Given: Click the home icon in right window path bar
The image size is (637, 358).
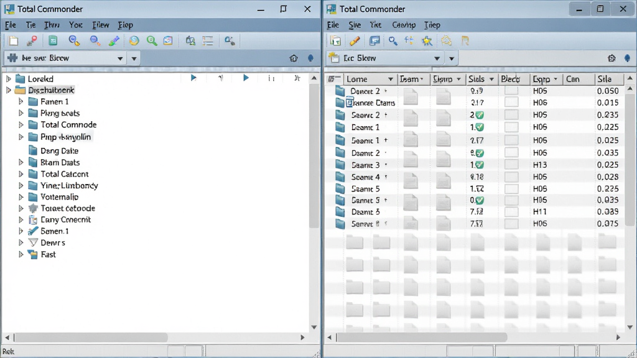Looking at the screenshot, I should coord(612,58).
